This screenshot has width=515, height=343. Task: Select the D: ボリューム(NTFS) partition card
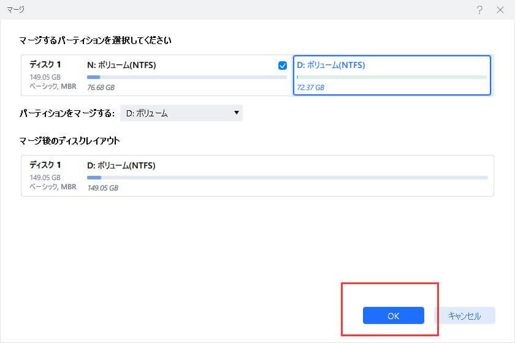click(x=392, y=75)
